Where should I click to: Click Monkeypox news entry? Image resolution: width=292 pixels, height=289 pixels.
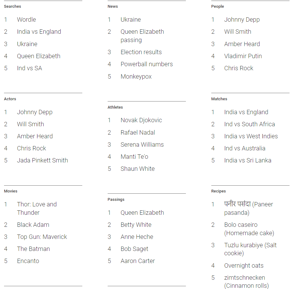click(136, 77)
